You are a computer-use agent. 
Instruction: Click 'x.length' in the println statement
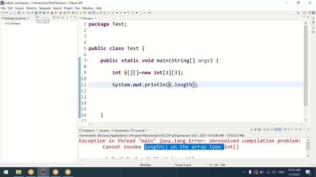click(181, 85)
